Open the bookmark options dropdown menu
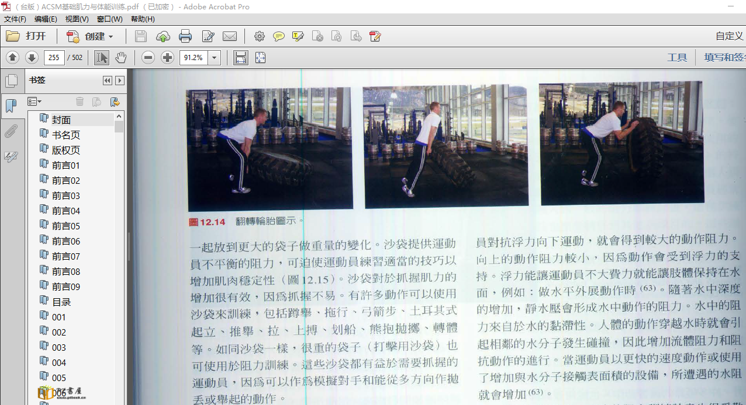 (34, 102)
